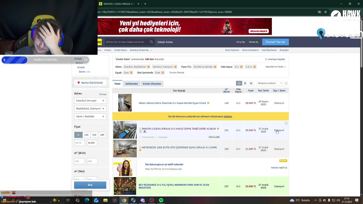363x204 pixels.
Task: Open the Akbatı Akkoza Defne Sitesinde listing
Action: (x=172, y=103)
